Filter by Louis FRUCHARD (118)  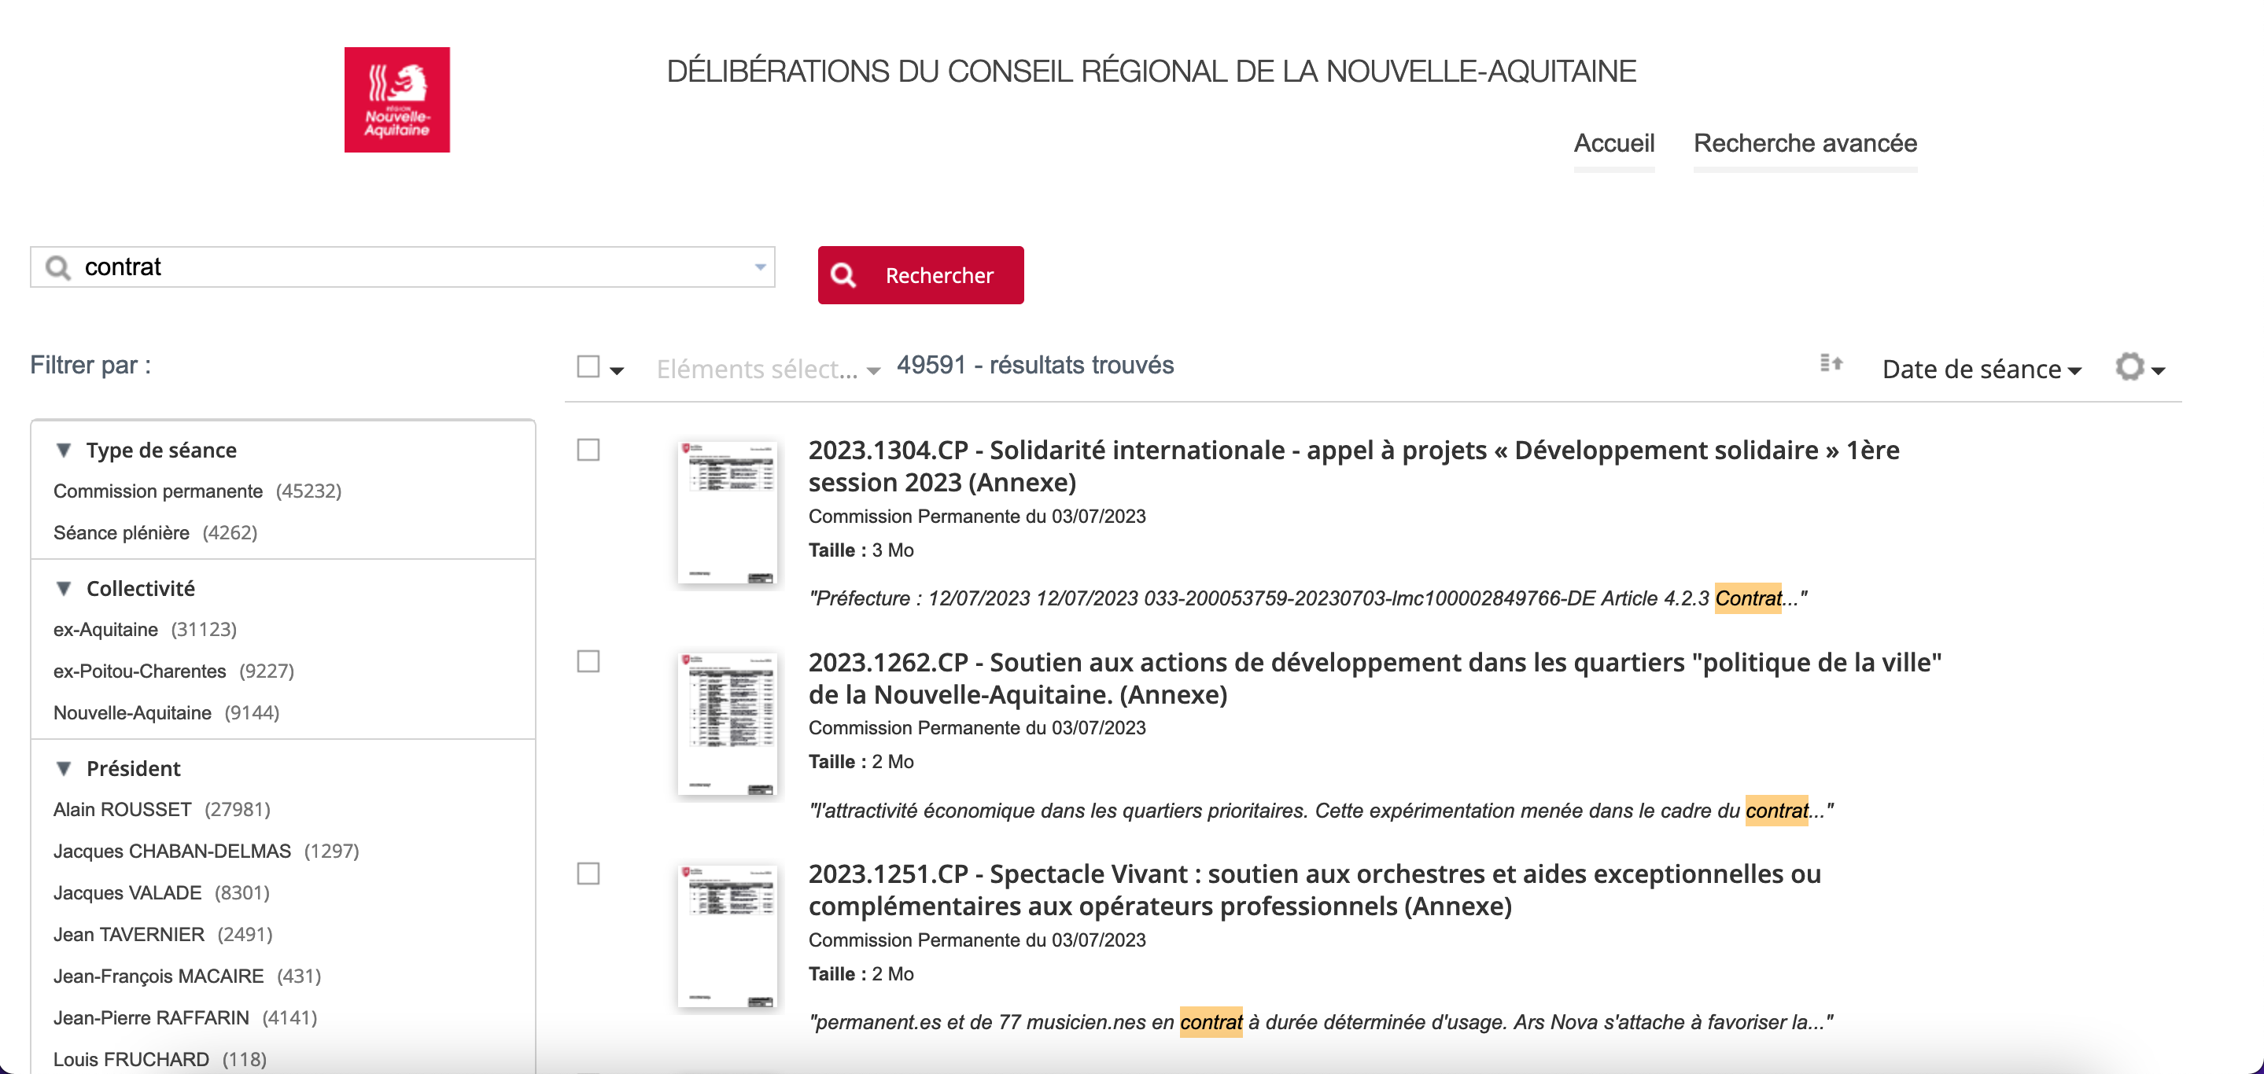[160, 1059]
